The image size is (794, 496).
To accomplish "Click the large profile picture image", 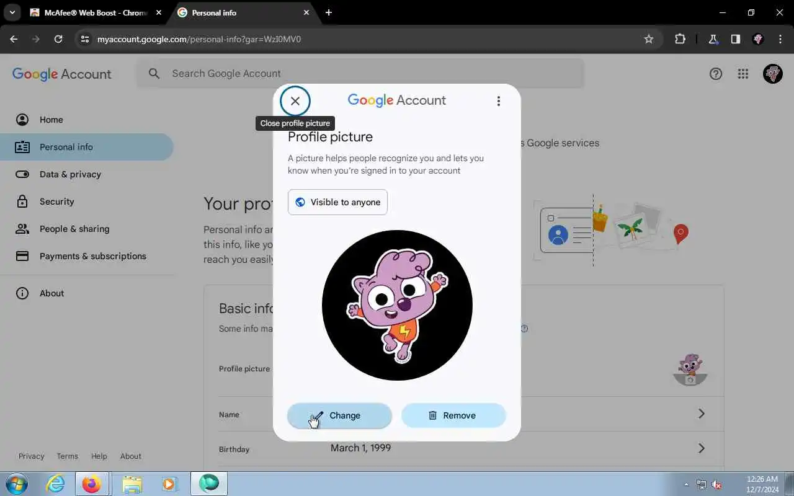I will point(397,305).
